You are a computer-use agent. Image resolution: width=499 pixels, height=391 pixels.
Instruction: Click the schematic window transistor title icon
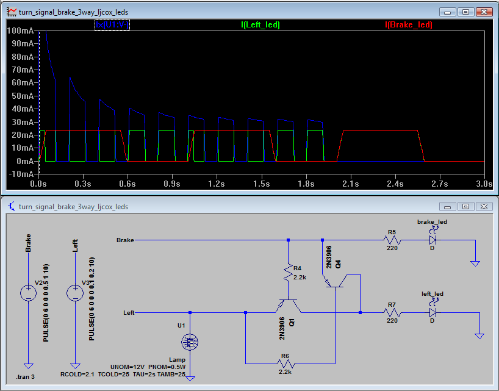pyautogui.click(x=12, y=206)
